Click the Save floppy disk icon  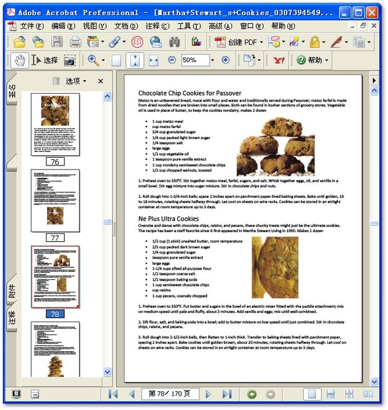click(x=57, y=42)
